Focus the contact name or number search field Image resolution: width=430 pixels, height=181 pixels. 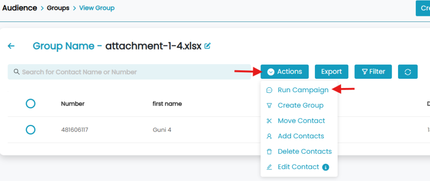pos(130,72)
